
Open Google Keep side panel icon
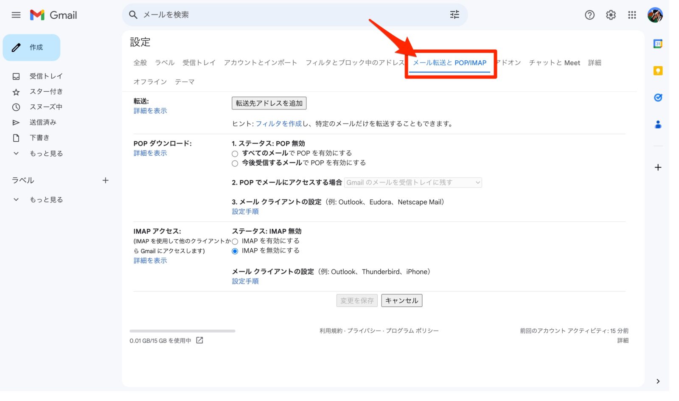(x=658, y=71)
